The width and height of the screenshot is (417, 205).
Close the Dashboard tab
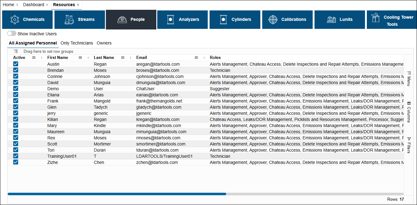click(47, 5)
